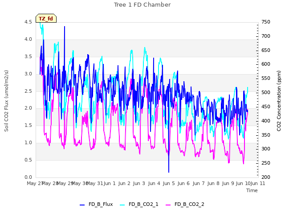Click the Soil CO2 Flux axis title

6,101
